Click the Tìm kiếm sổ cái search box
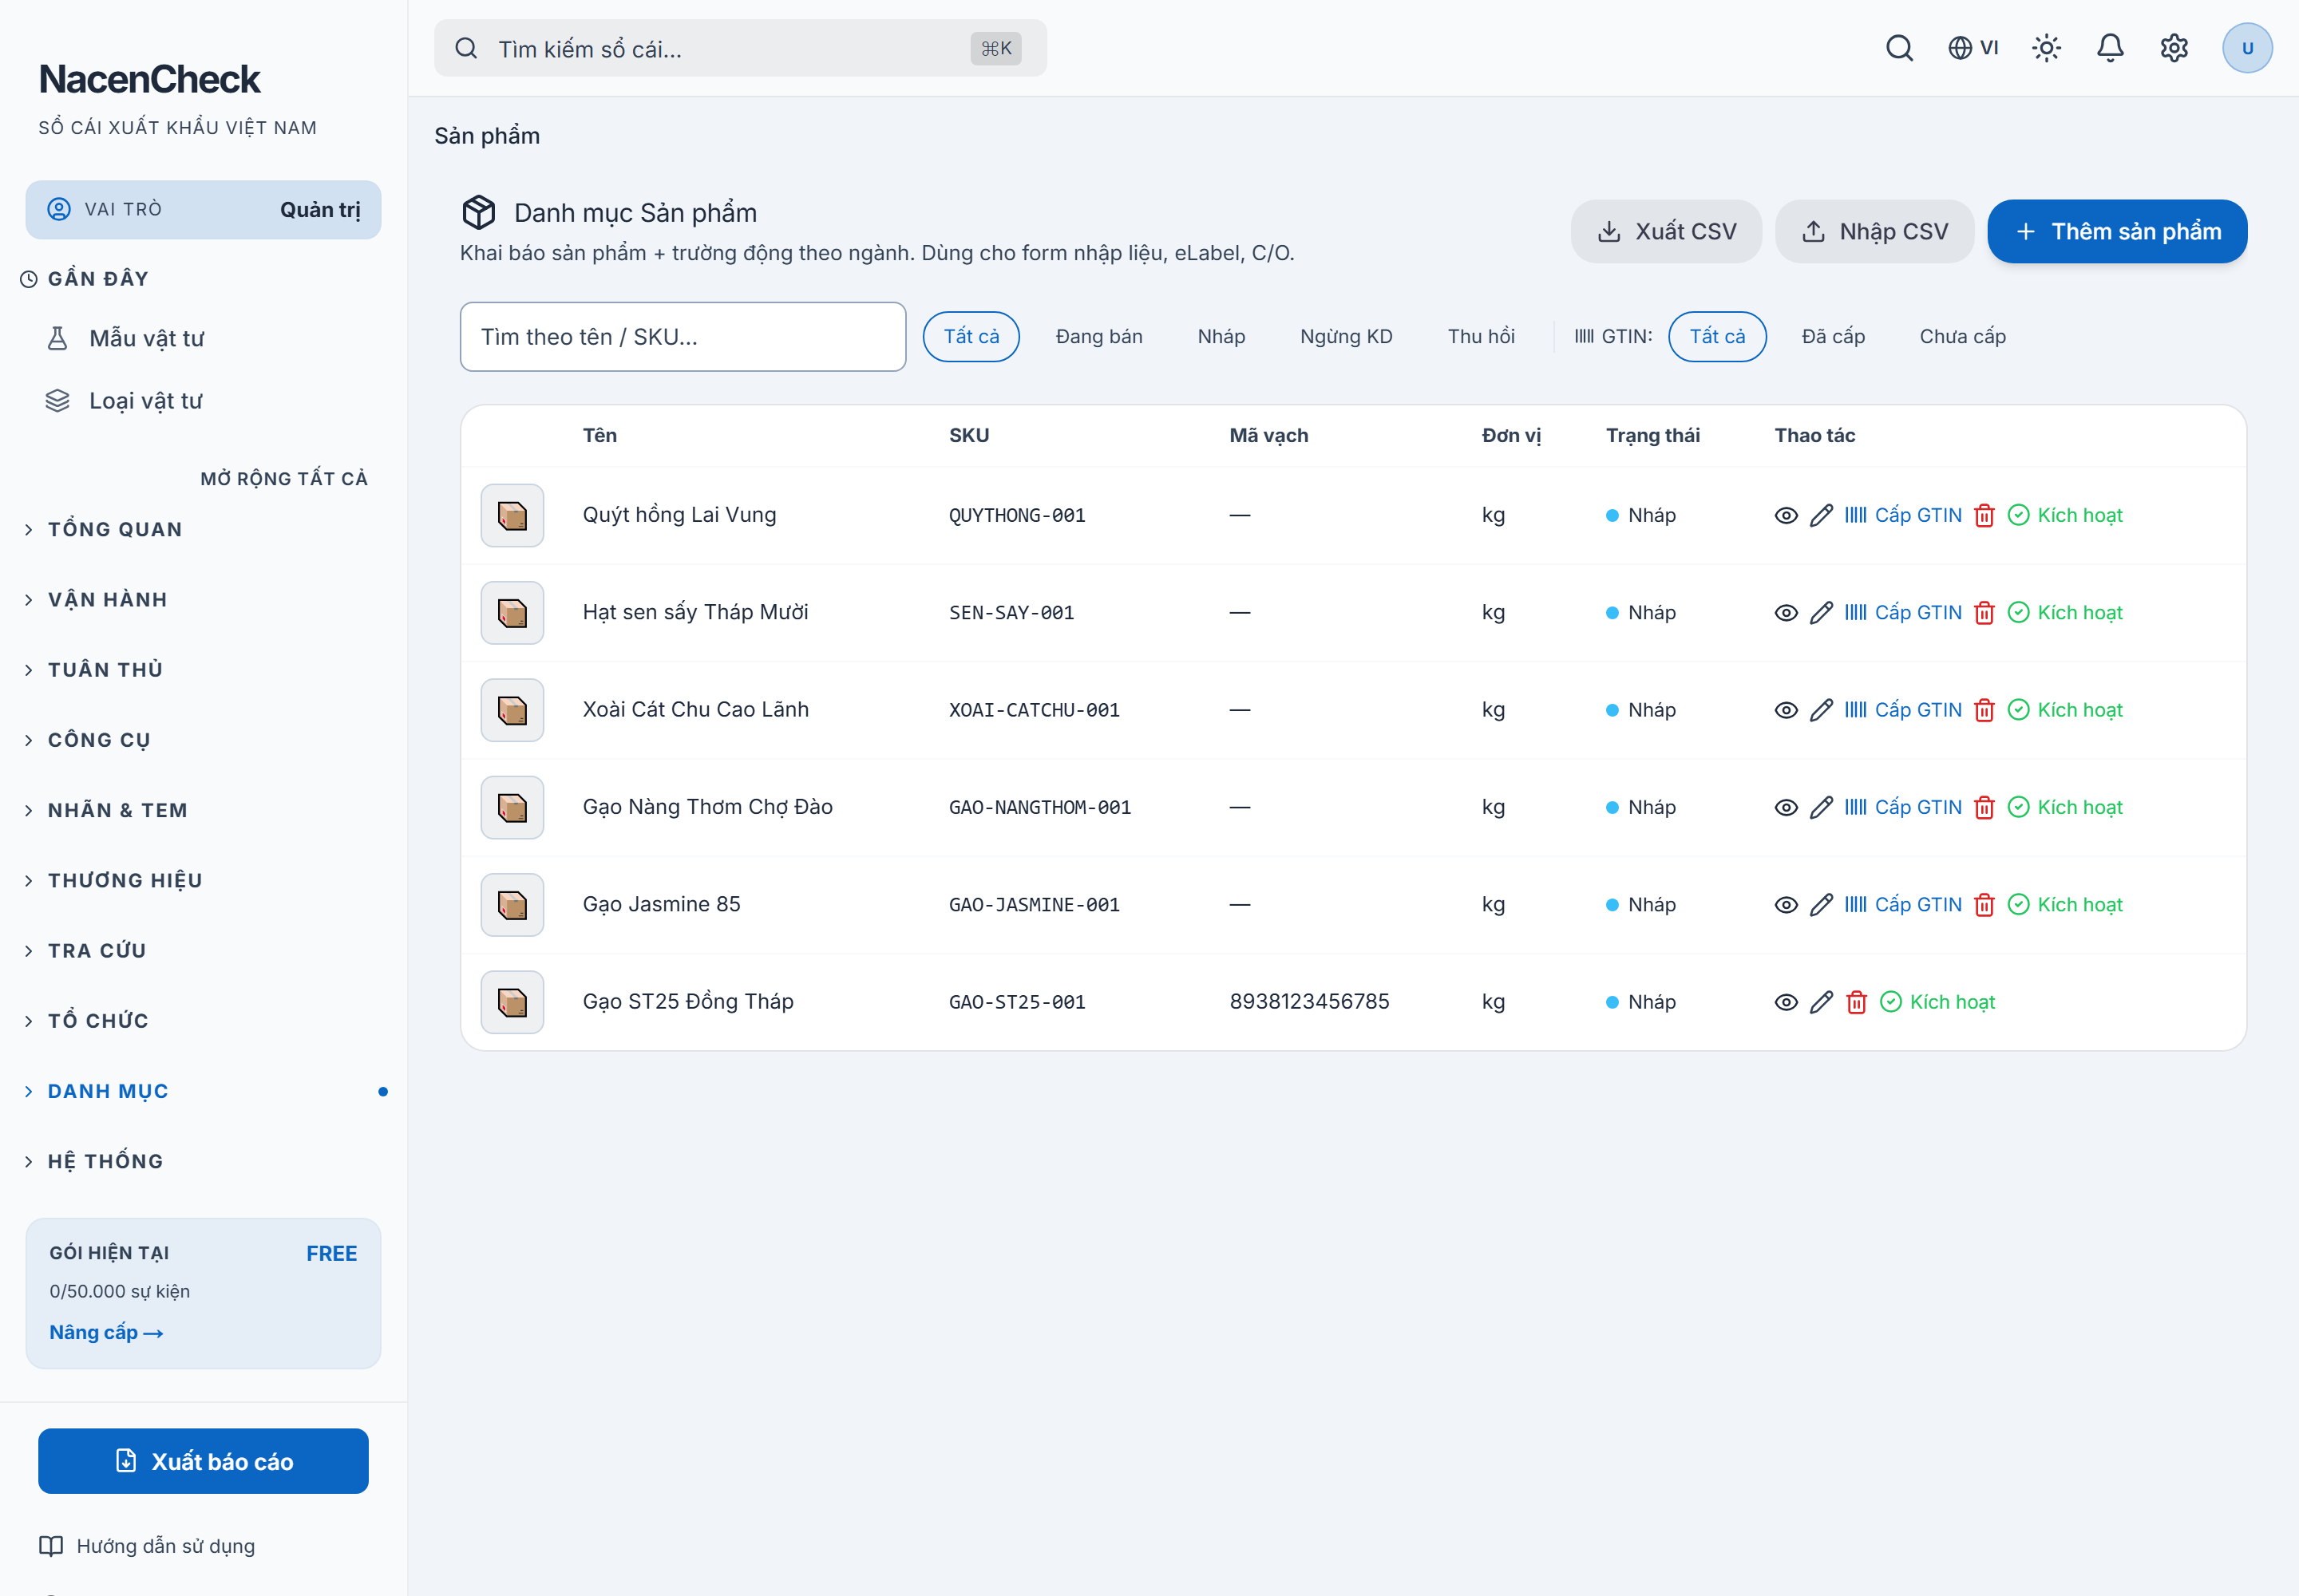 [x=740, y=48]
